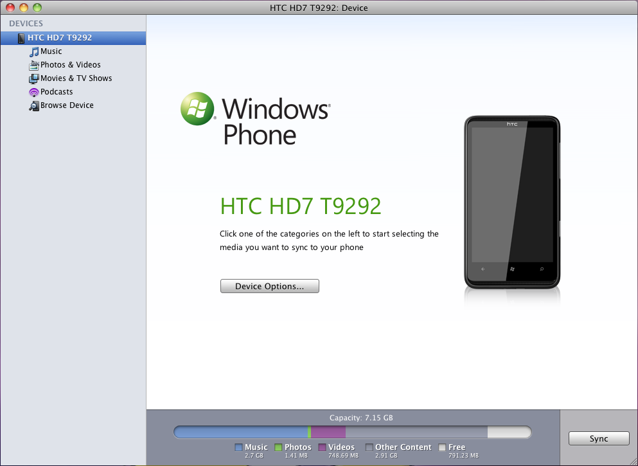Open the Device Options dialog
Image resolution: width=638 pixels, height=466 pixels.
click(269, 286)
